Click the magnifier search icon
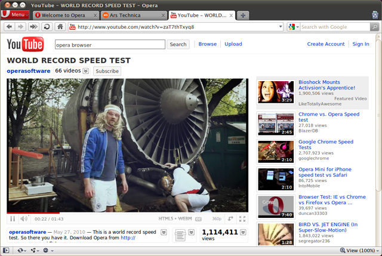Screen dimensions: 382x256 click(x=375, y=27)
